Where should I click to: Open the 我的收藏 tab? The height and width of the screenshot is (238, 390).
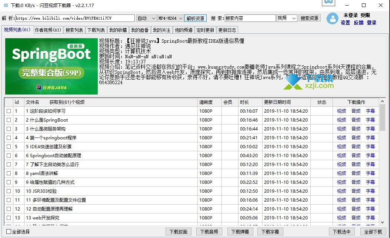click(x=118, y=30)
